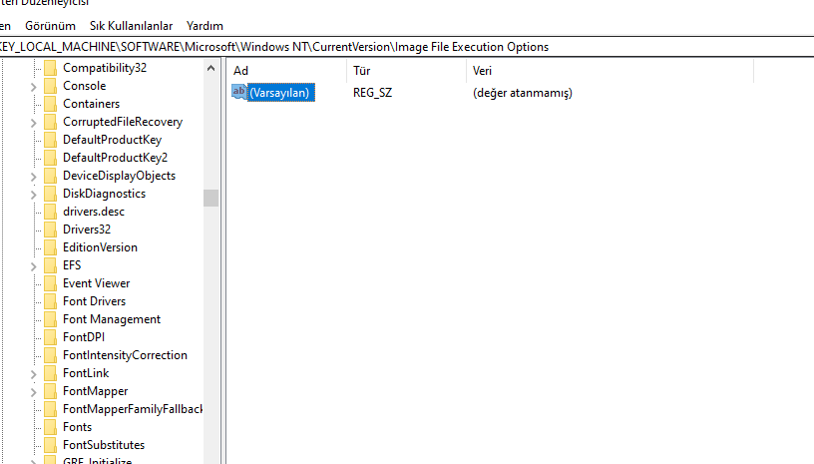Select the Compatibility32 key label
The image size is (814, 464).
pos(105,68)
